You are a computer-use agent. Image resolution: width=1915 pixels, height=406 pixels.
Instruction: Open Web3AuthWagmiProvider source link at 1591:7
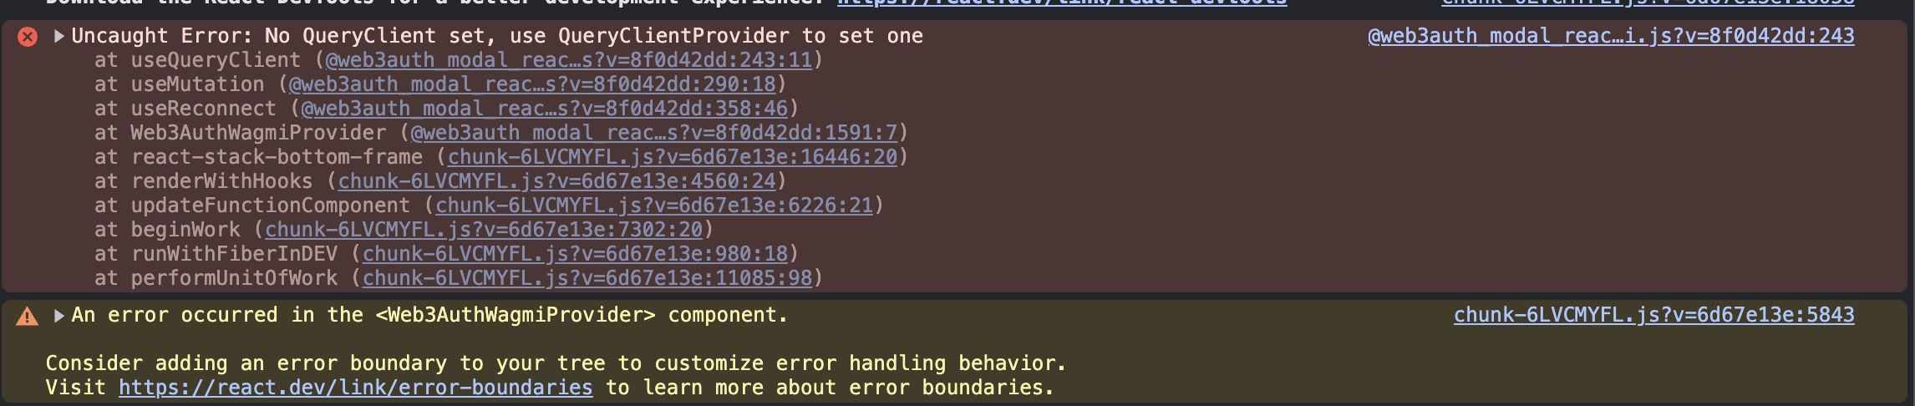(654, 133)
